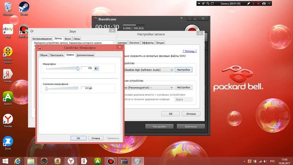Click the Корзина recycle bin desktop icon
The image size is (293, 165).
[8, 8]
